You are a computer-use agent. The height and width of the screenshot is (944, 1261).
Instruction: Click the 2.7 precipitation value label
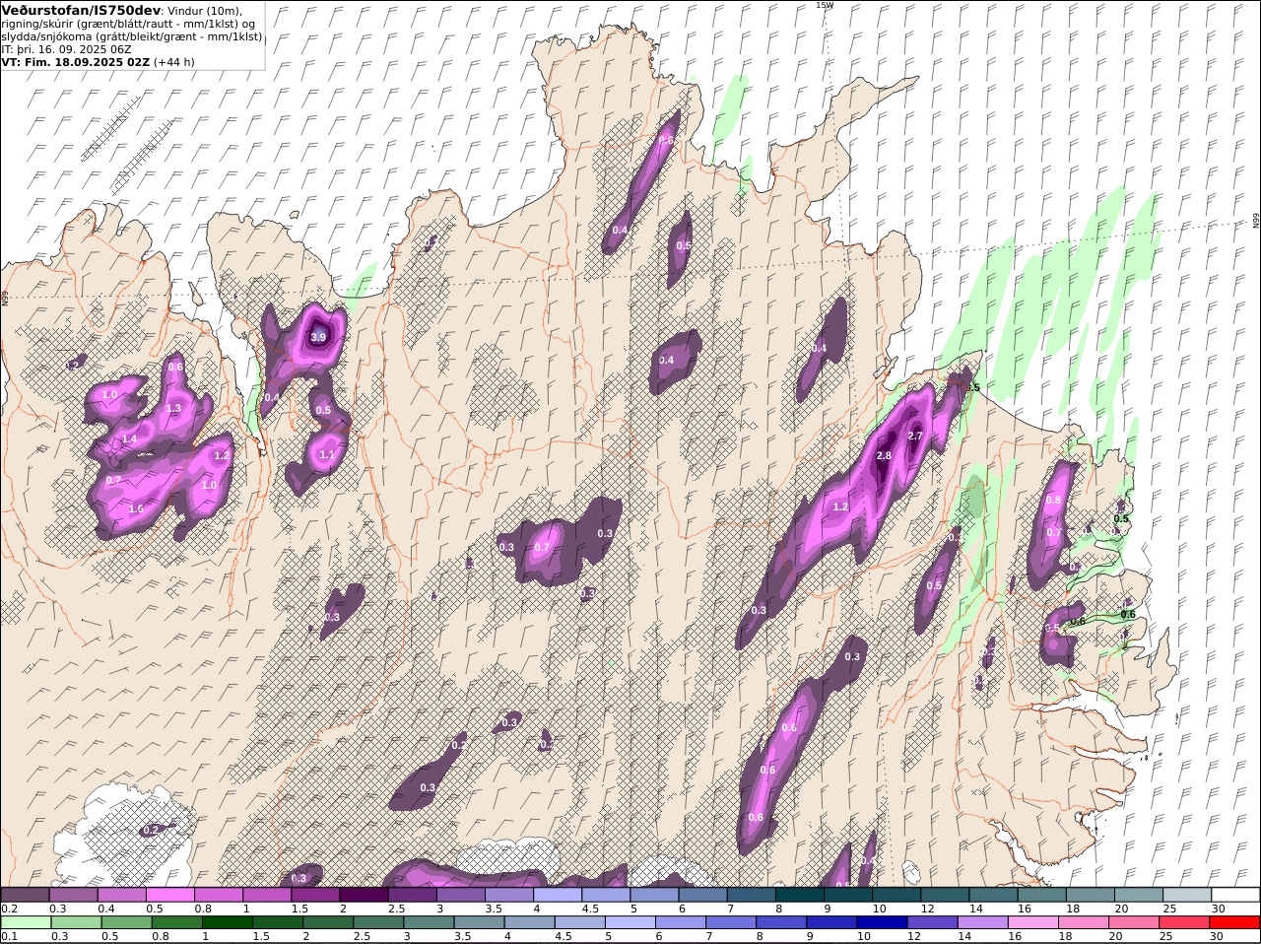915,437
